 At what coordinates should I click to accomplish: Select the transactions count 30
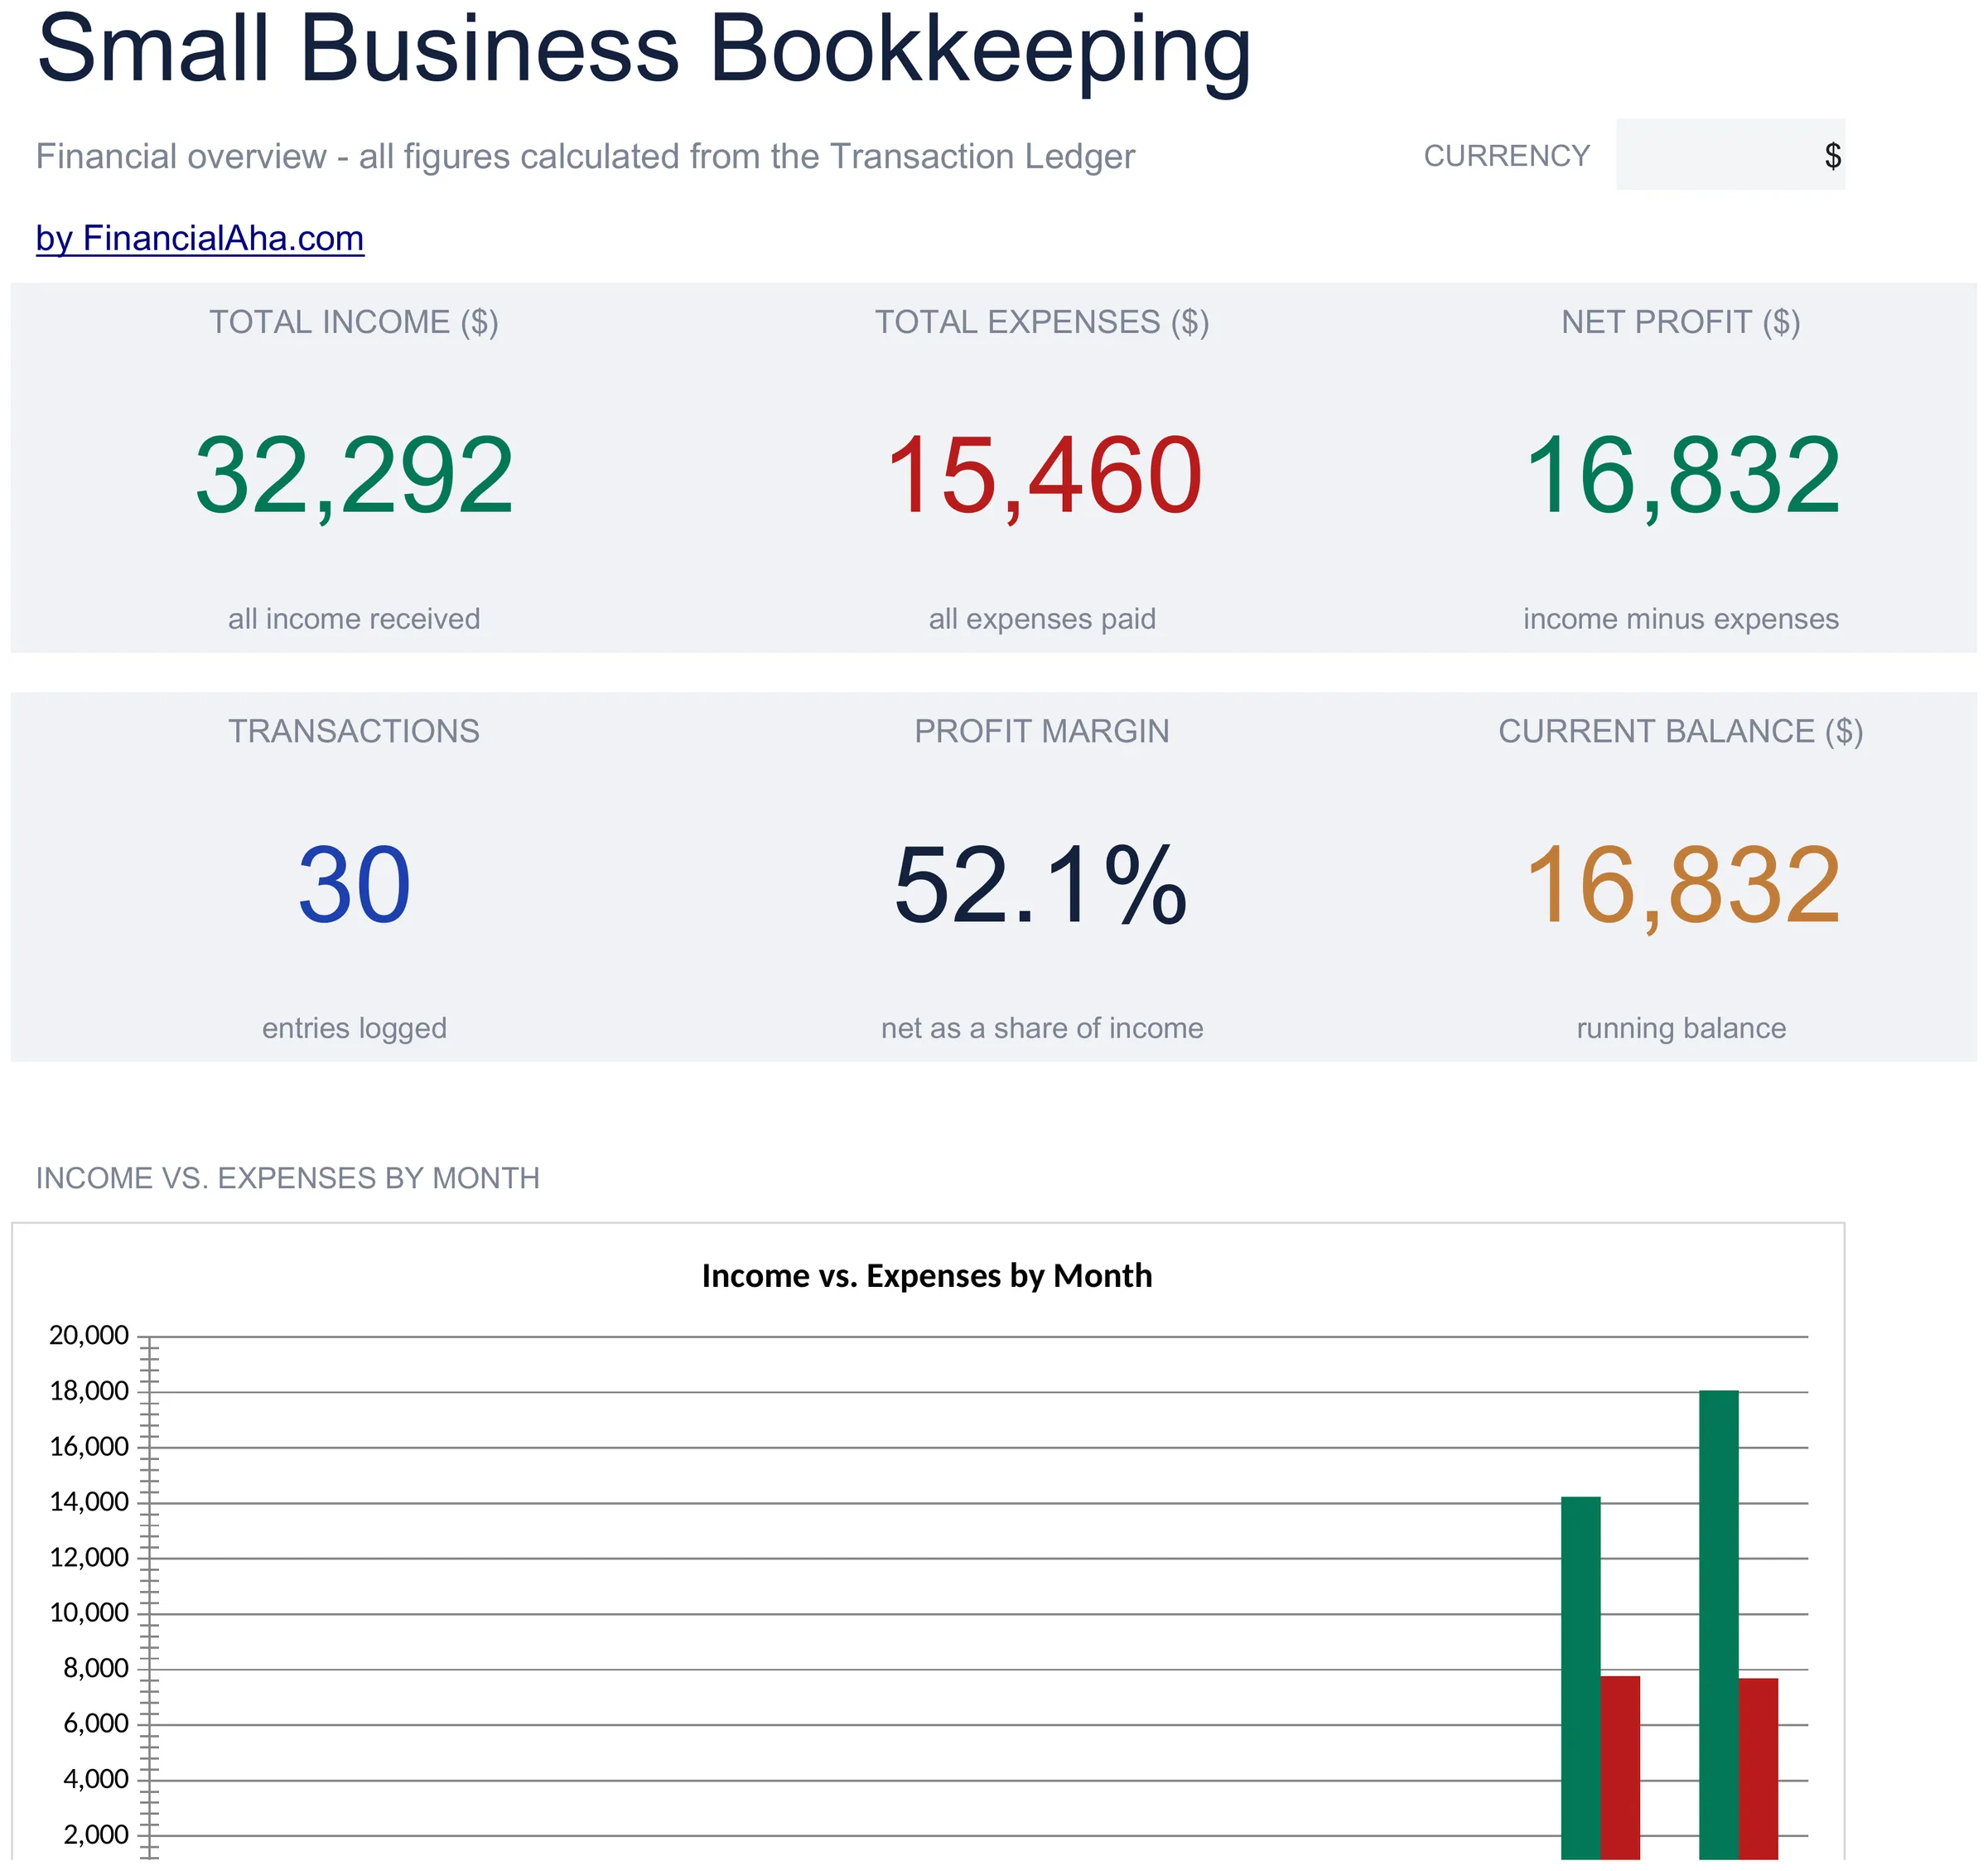tap(354, 886)
